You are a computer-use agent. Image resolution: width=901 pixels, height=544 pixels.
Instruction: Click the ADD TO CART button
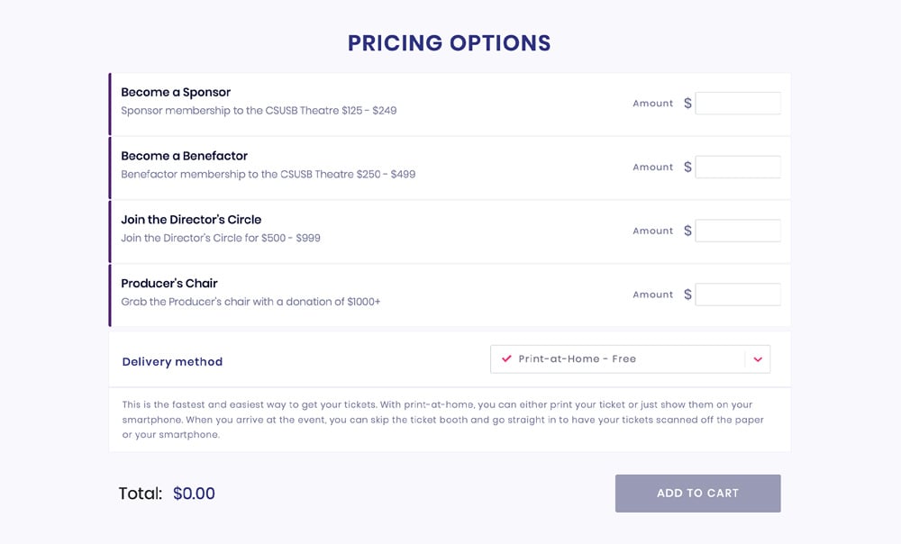[697, 494]
